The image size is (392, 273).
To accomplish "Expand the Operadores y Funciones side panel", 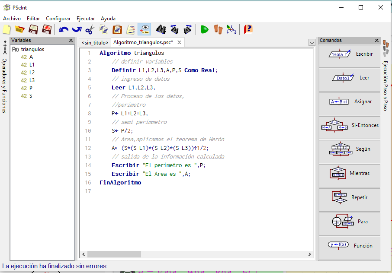I will (4, 76).
